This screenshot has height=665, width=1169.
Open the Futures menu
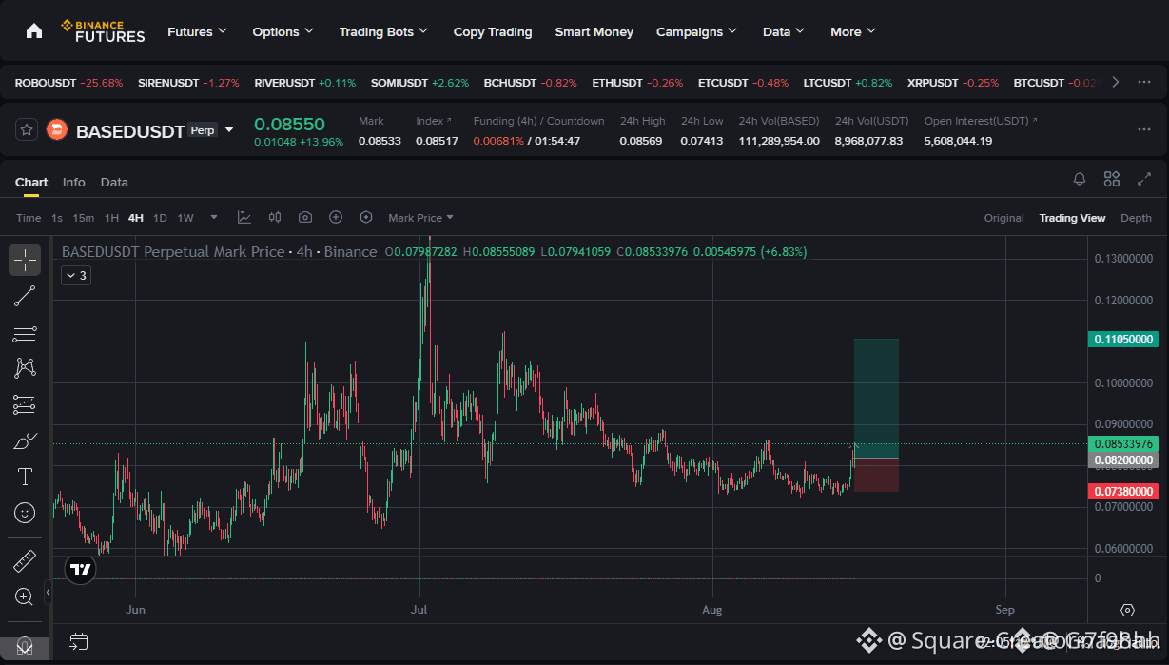(197, 31)
